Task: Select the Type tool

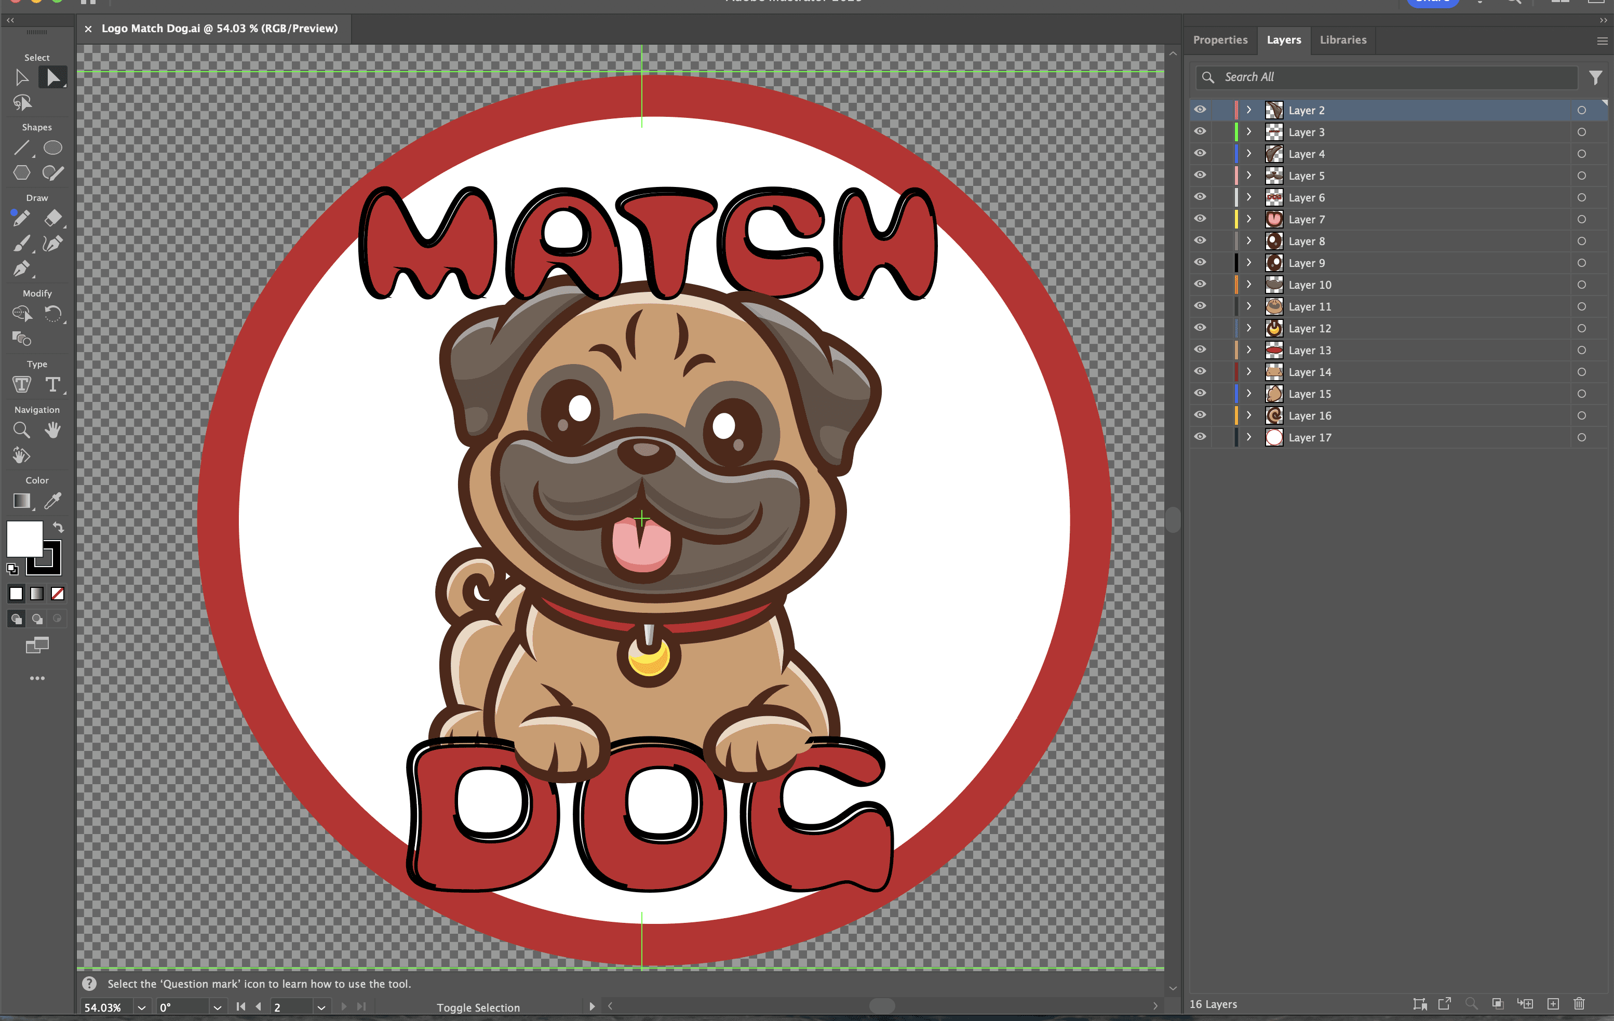Action: [52, 384]
